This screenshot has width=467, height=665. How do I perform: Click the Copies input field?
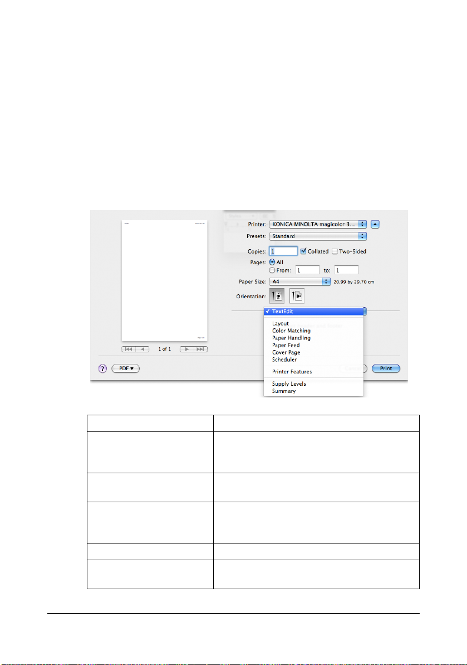(x=283, y=251)
